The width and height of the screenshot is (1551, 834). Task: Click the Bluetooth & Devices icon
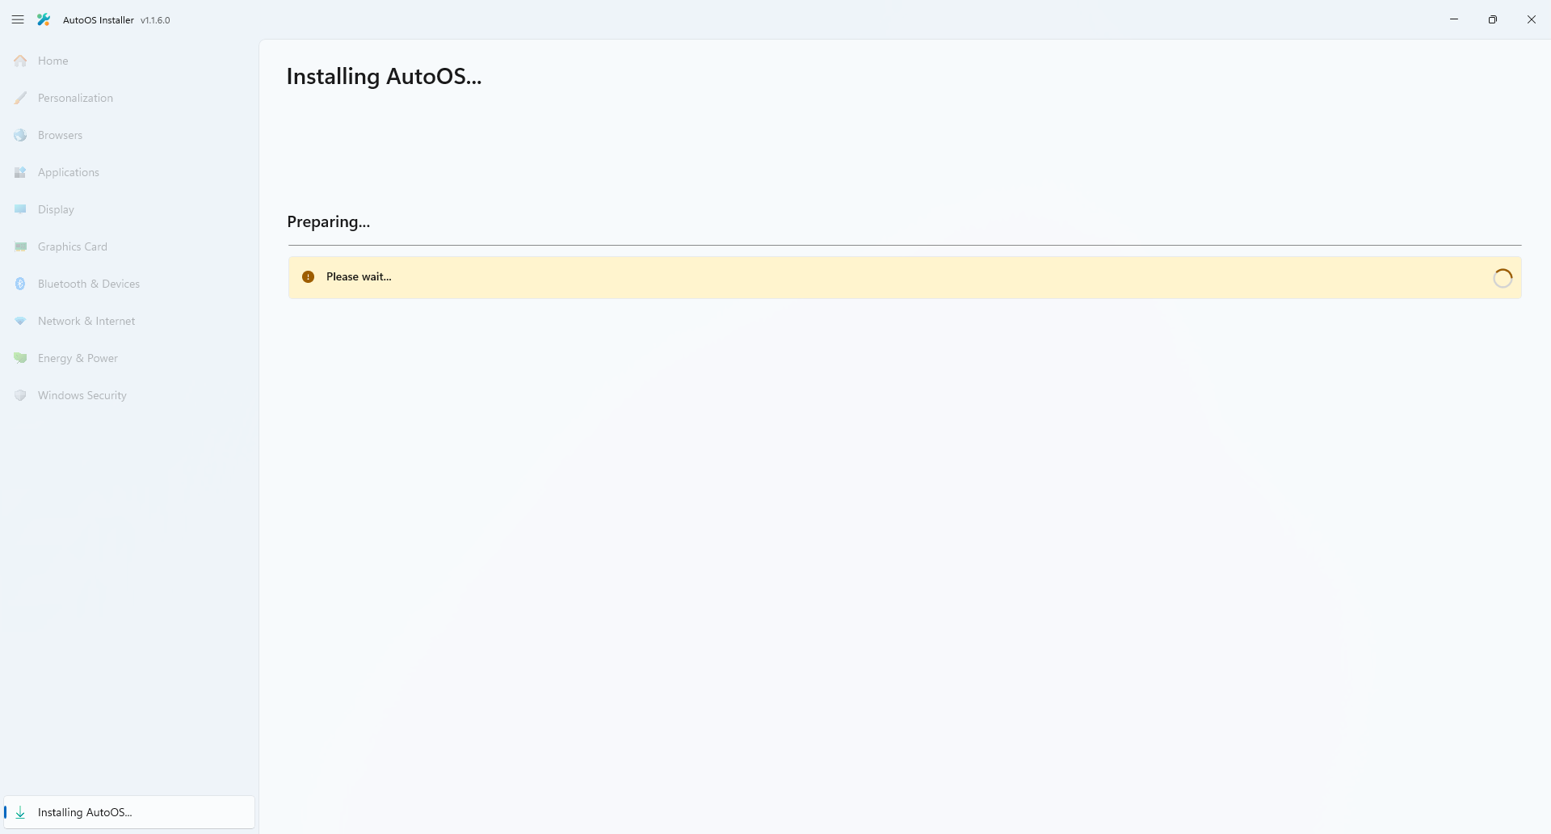20,284
